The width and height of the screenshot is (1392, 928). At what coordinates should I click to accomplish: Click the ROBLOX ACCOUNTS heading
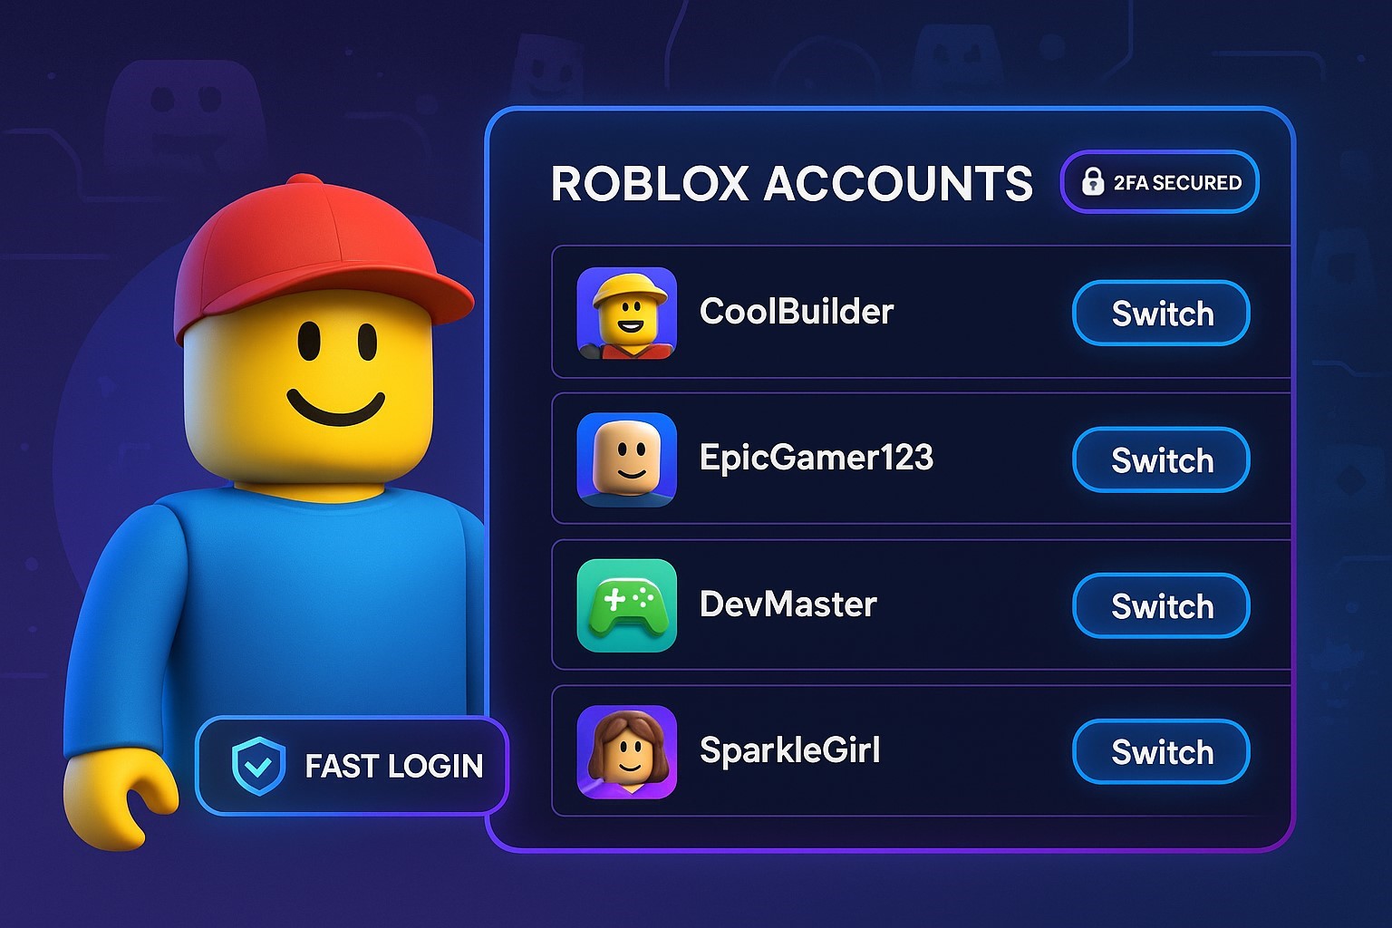(791, 184)
